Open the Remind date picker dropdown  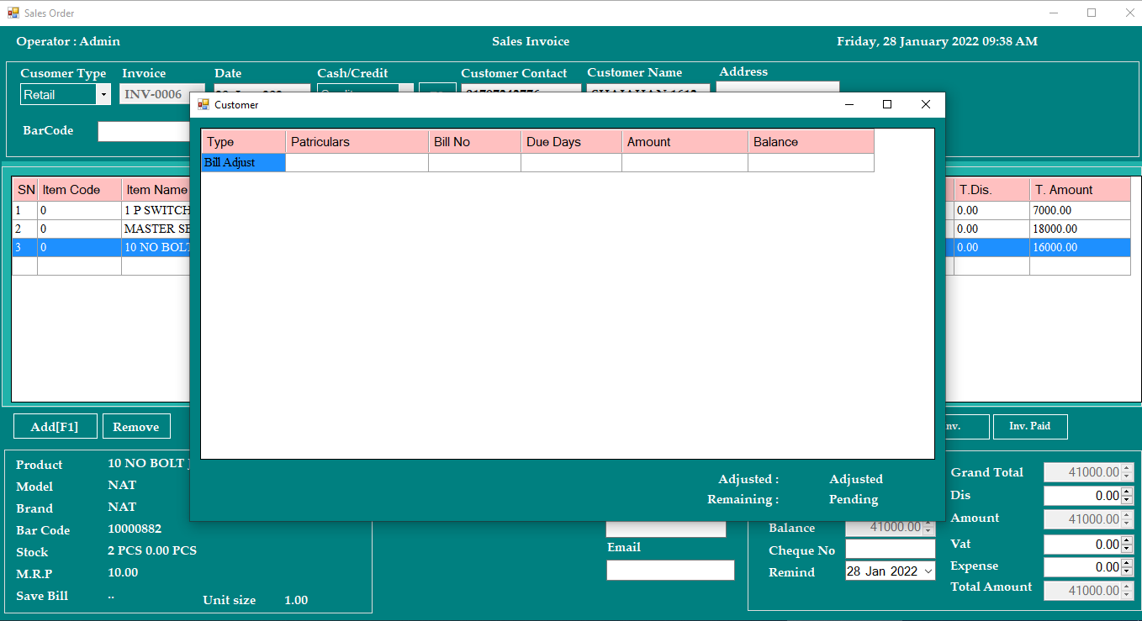coord(929,571)
